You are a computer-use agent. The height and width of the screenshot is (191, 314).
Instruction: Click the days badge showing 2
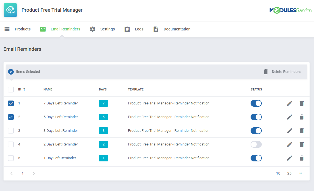click(x=104, y=144)
